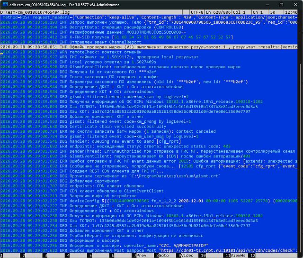Click the Ch 1 character indicator
Viewport: 303px width, 258px height.
coord(258,12)
